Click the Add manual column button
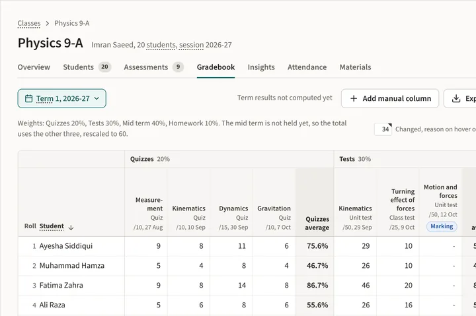The image size is (476, 316). (x=390, y=98)
